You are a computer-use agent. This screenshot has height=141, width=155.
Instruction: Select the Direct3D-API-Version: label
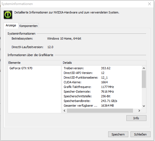point(78,73)
